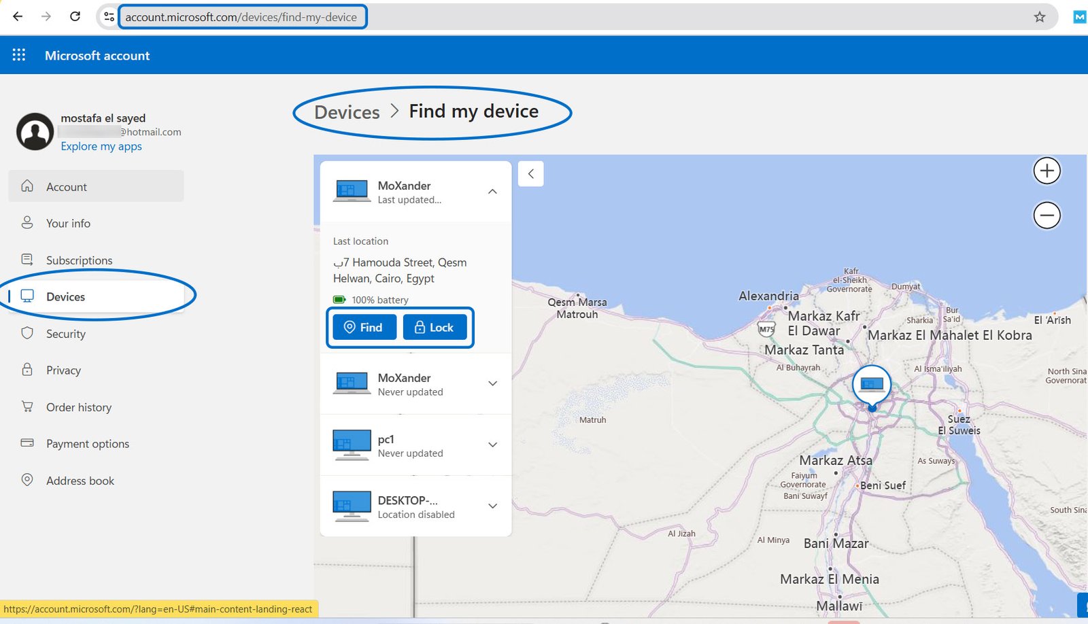
Task: Click the Find button for MoXander
Action: [x=364, y=327]
